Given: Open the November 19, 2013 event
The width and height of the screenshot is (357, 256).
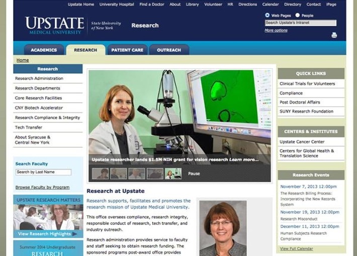Looking at the screenshot, I should pyautogui.click(x=310, y=212).
